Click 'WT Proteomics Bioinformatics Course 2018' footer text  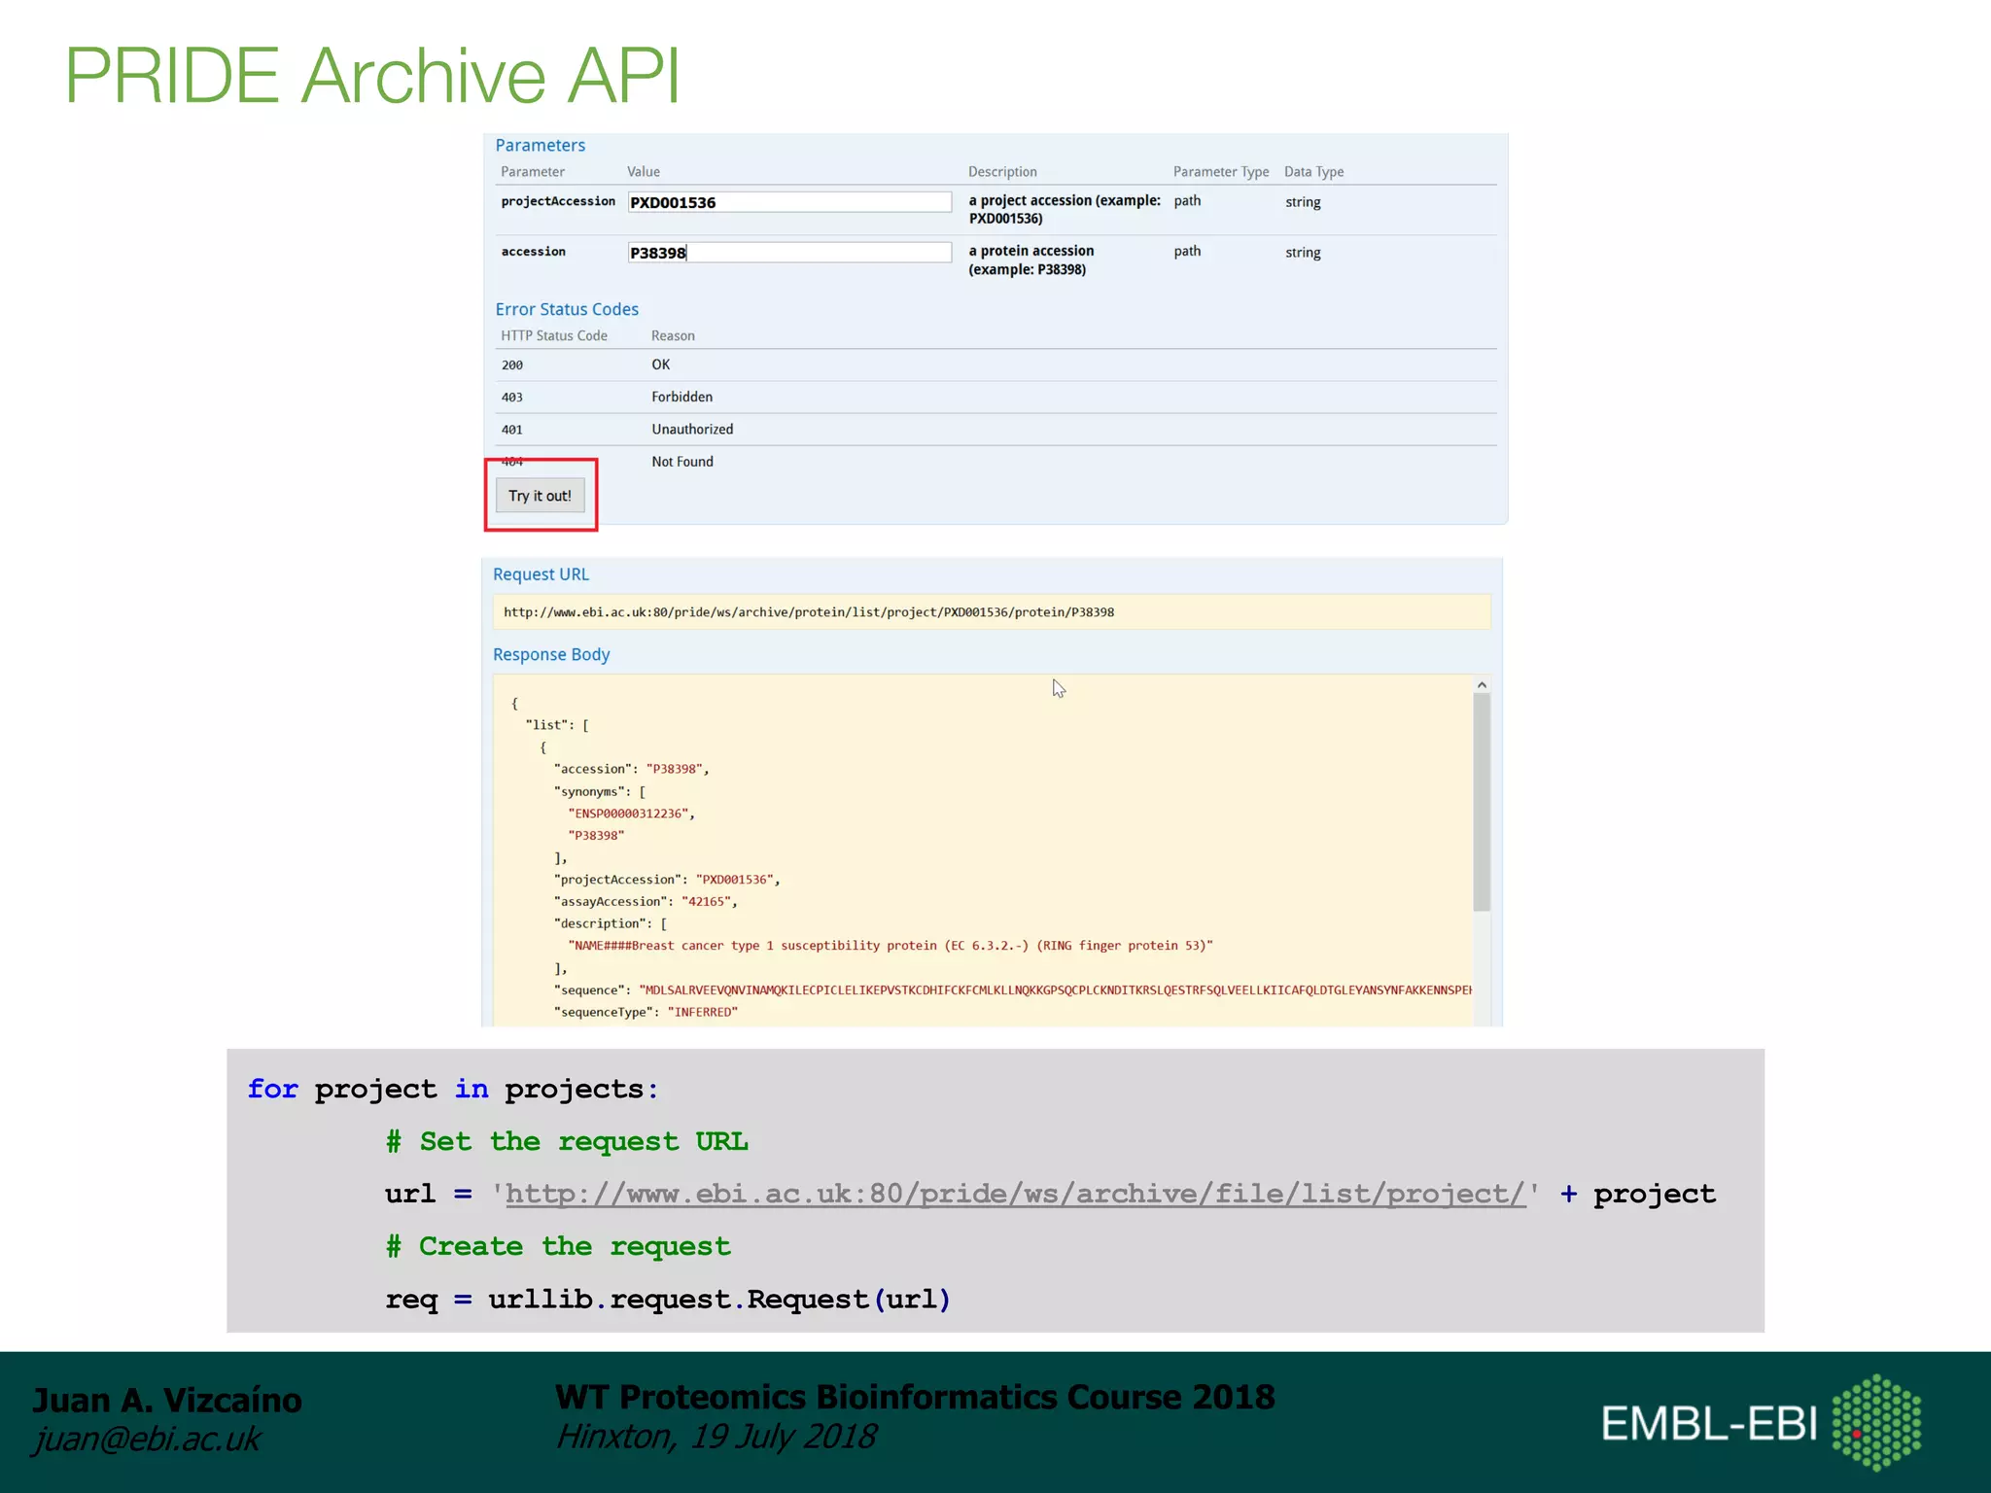[915, 1397]
